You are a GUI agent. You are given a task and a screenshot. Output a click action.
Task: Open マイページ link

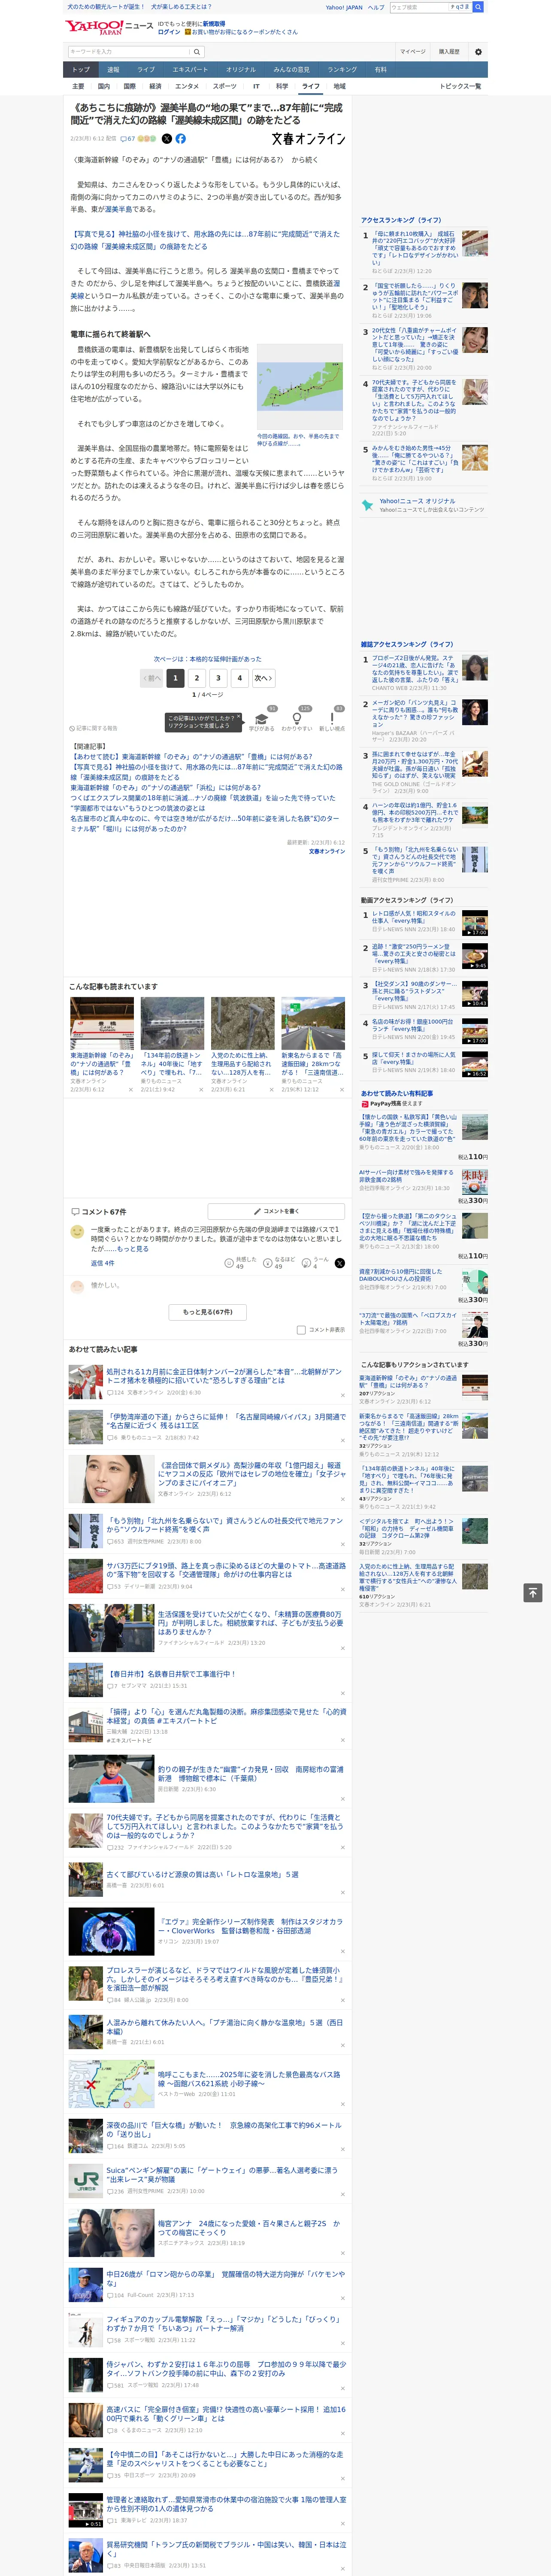[413, 52]
